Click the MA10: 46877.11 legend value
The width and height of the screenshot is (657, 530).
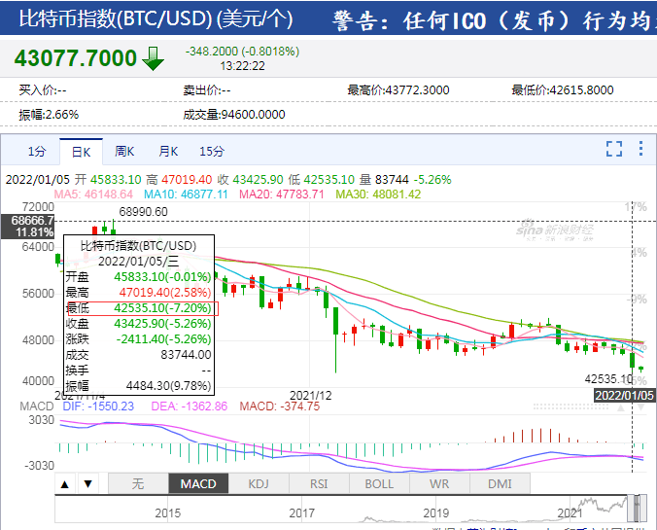coord(186,194)
